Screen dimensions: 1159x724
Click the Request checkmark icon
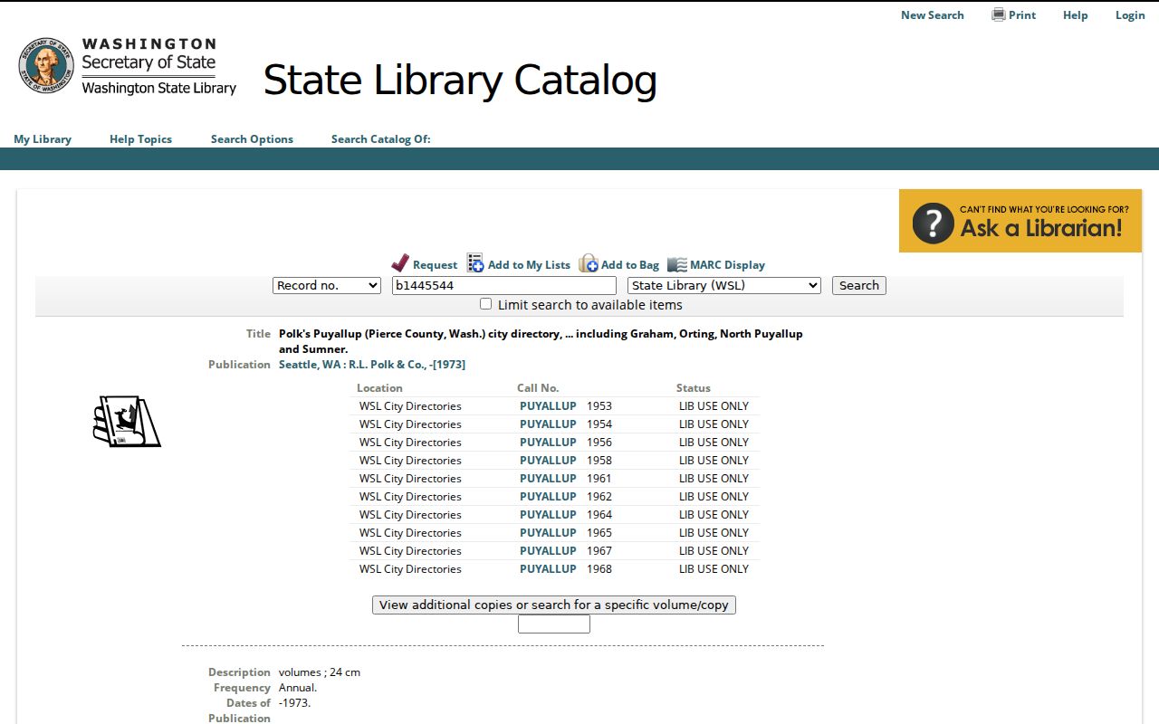400,263
